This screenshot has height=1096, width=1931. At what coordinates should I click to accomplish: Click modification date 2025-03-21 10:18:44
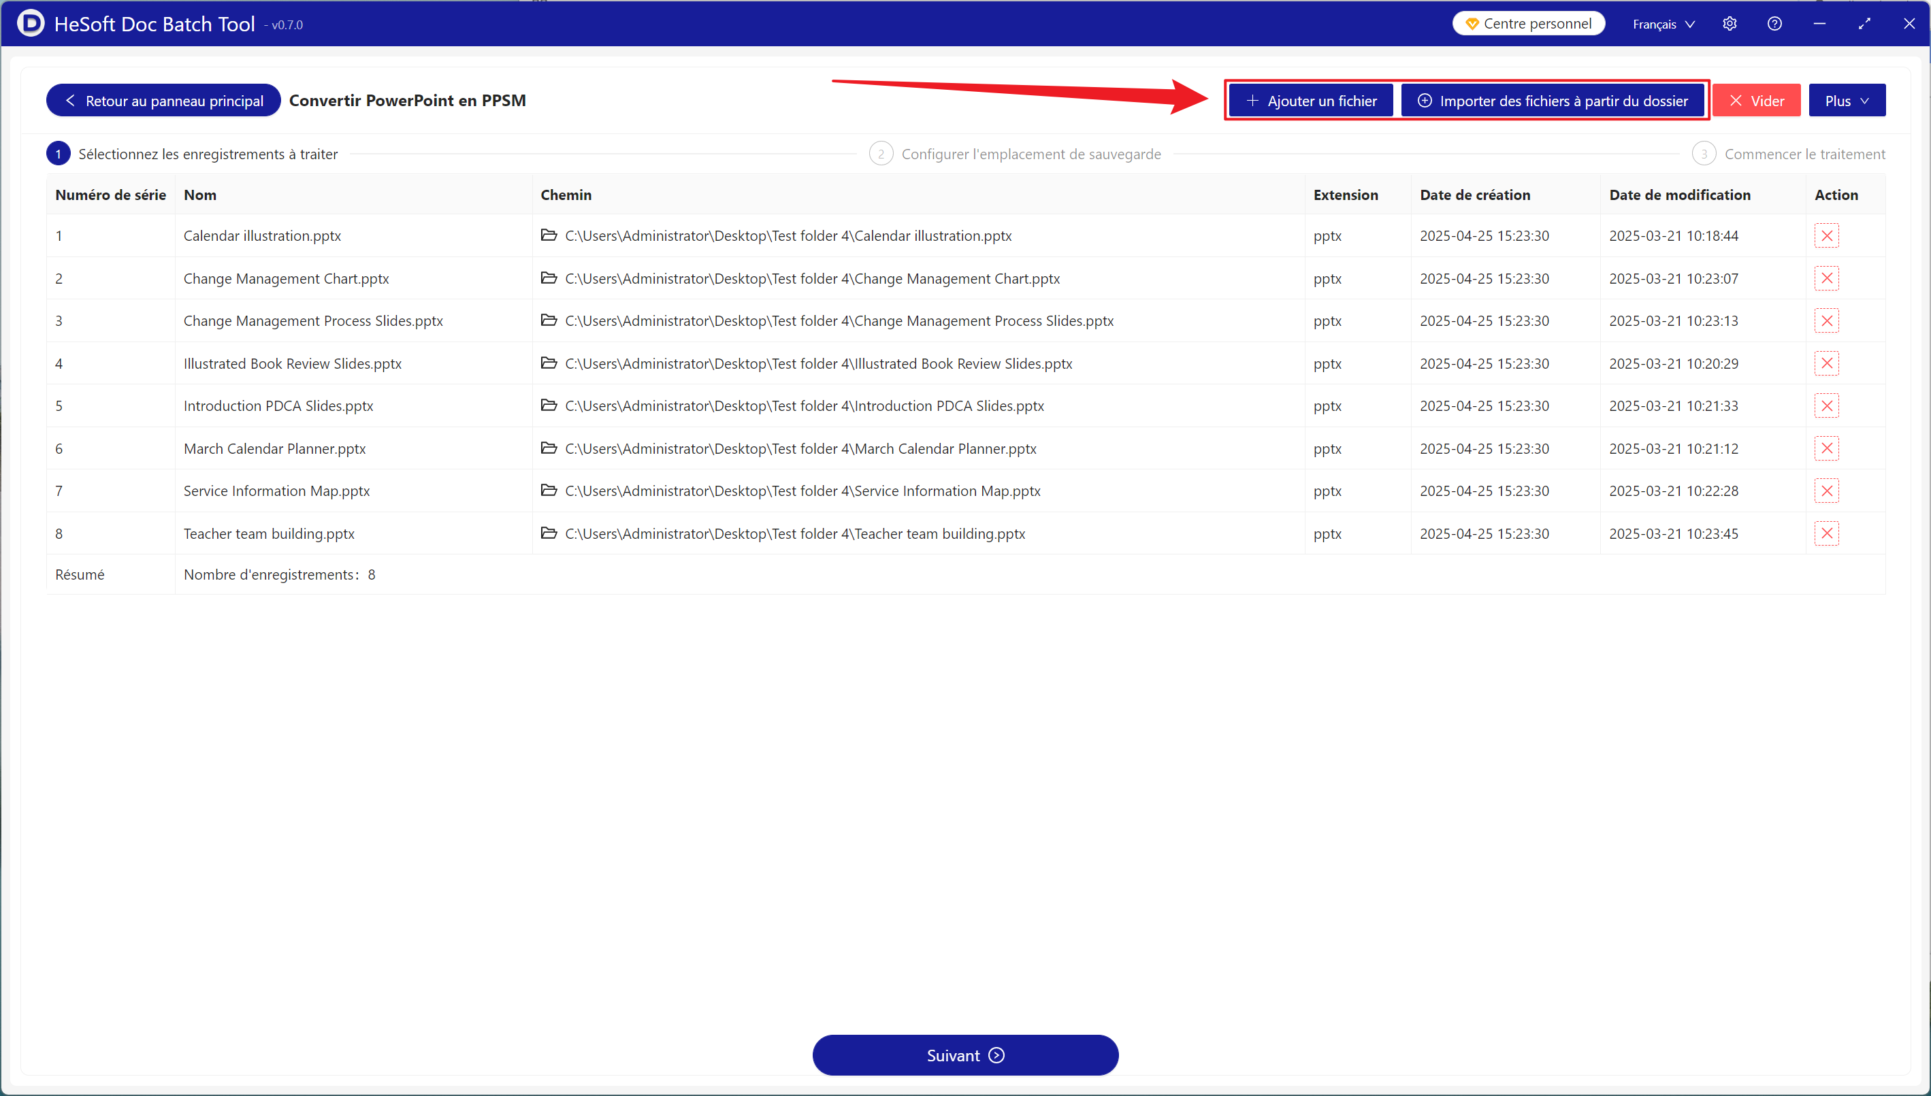coord(1674,235)
